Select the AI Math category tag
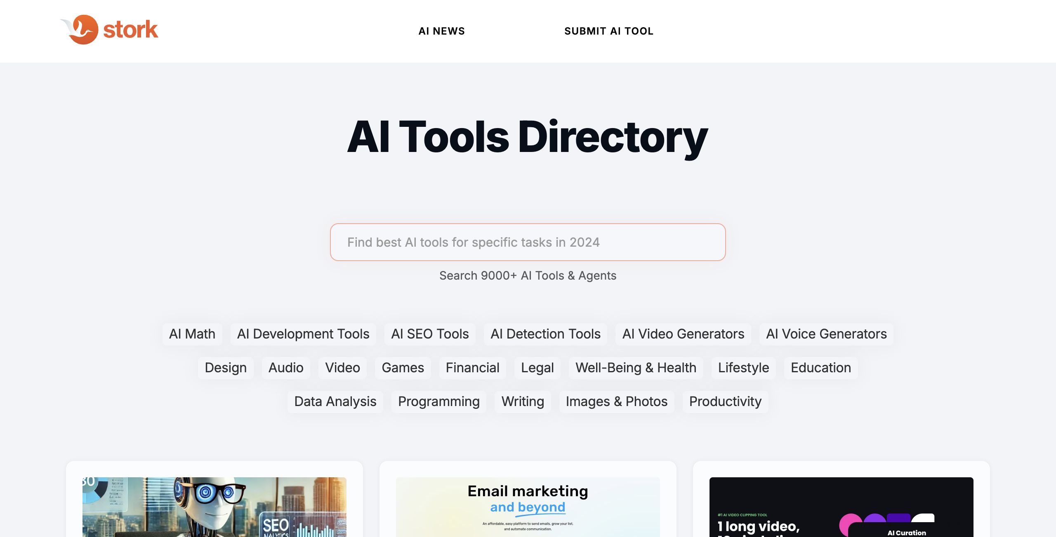 pos(192,334)
